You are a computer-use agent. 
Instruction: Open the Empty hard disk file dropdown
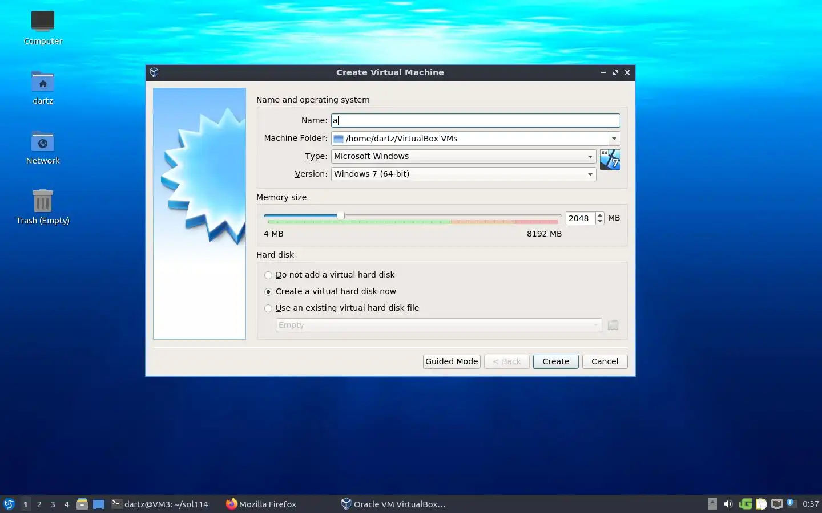[x=438, y=325]
